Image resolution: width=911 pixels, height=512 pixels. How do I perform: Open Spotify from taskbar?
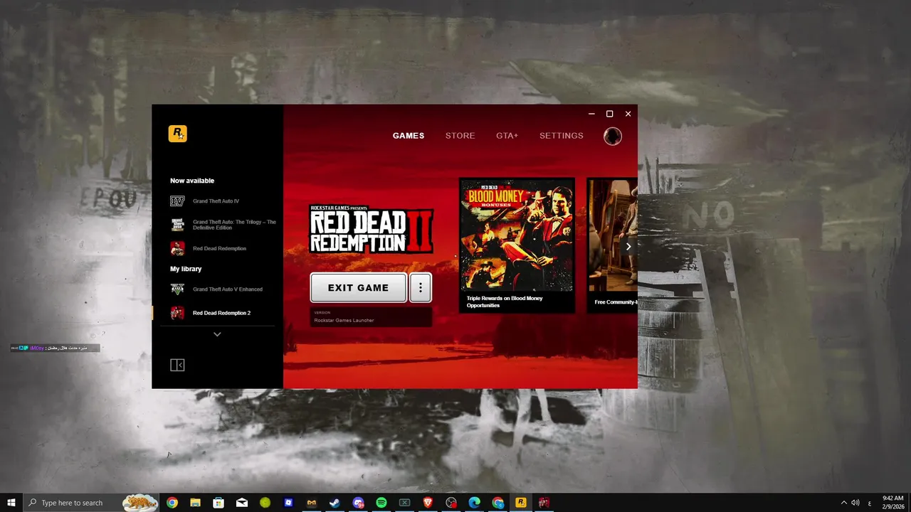[x=381, y=503]
